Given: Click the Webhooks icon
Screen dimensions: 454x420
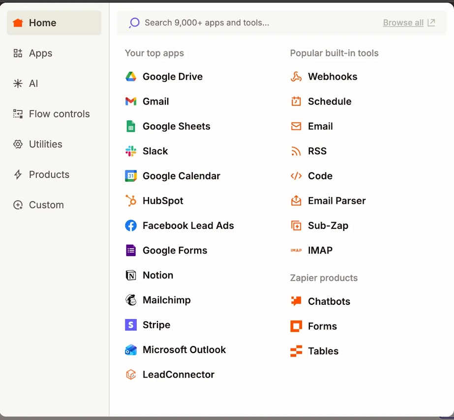Looking at the screenshot, I should pyautogui.click(x=296, y=76).
